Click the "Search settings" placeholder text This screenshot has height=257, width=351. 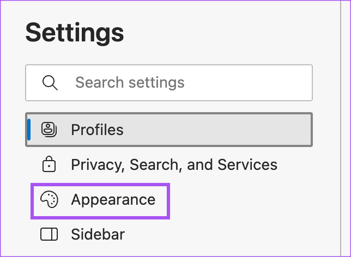[130, 83]
